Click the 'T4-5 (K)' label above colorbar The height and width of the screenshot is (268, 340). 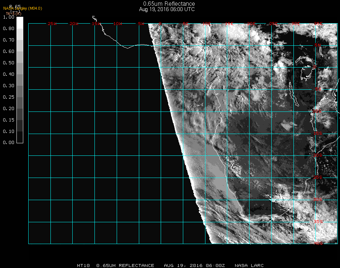click(x=14, y=14)
